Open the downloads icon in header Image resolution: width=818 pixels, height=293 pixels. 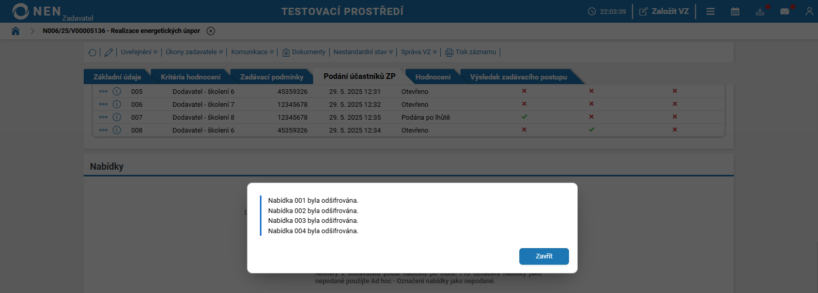(x=760, y=11)
